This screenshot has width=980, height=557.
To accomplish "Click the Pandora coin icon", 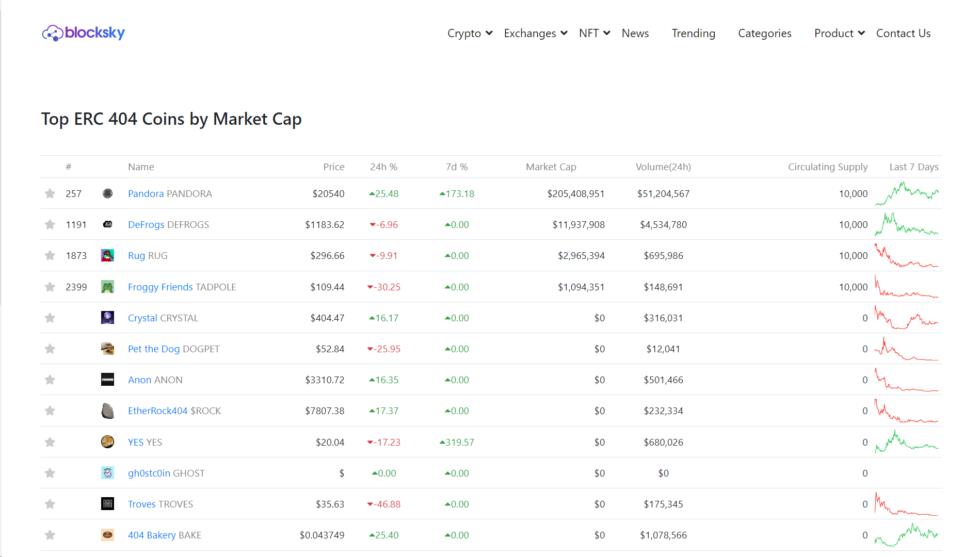I will [x=107, y=193].
